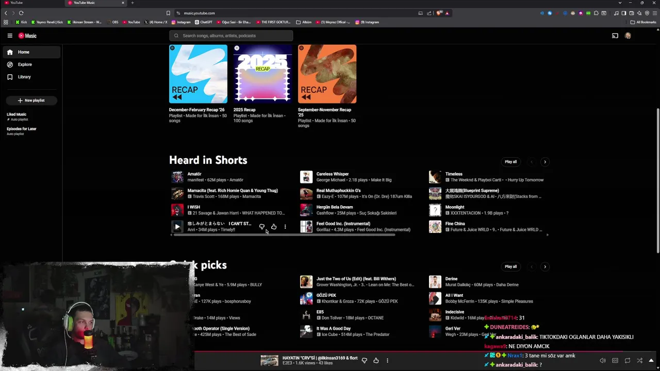The height and width of the screenshot is (371, 660).
Task: Play the Anri song with its play button
Action: click(177, 227)
